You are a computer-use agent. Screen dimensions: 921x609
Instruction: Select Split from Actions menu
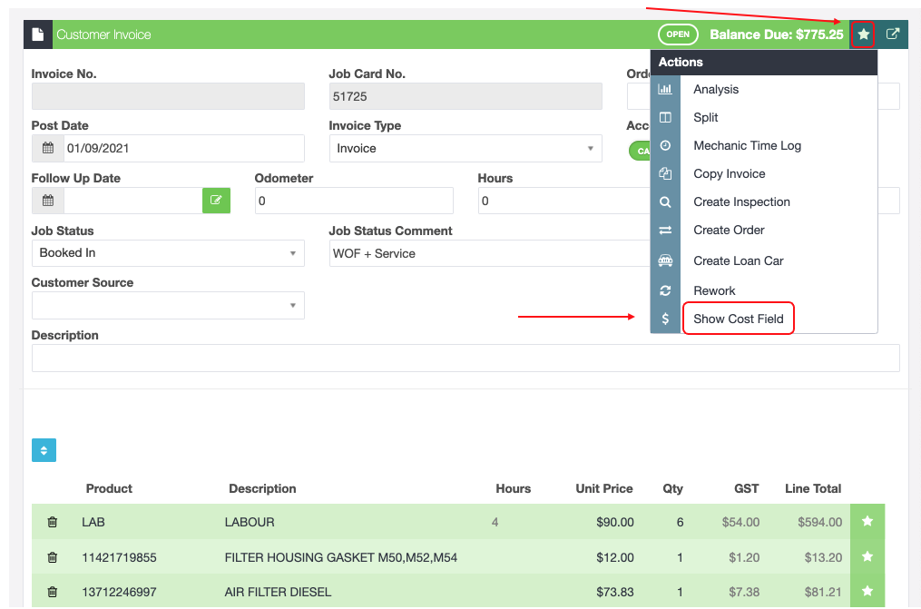tap(705, 117)
